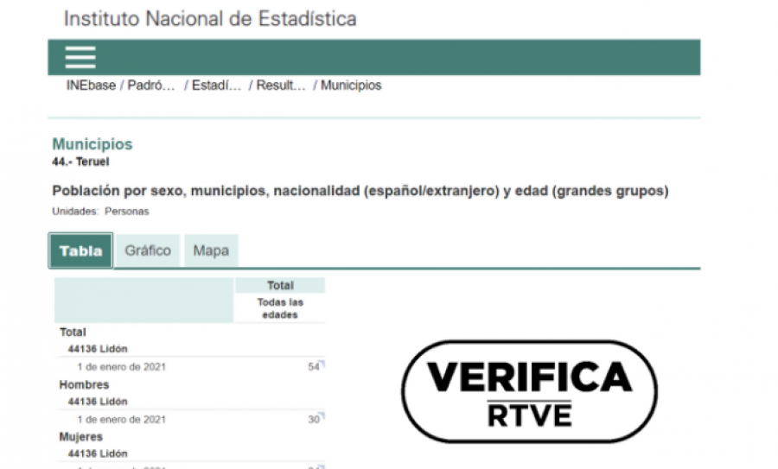The width and height of the screenshot is (778, 469).
Task: Open the hamburger menu icon
Action: 80,58
